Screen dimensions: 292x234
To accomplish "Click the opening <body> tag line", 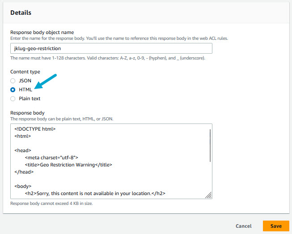I will (23, 186).
